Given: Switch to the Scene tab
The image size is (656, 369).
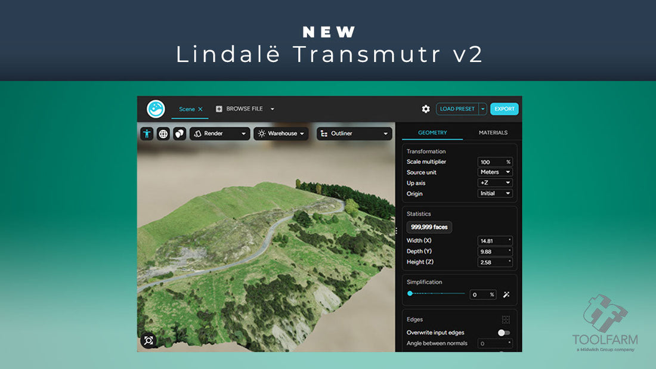Looking at the screenshot, I should pos(187,109).
